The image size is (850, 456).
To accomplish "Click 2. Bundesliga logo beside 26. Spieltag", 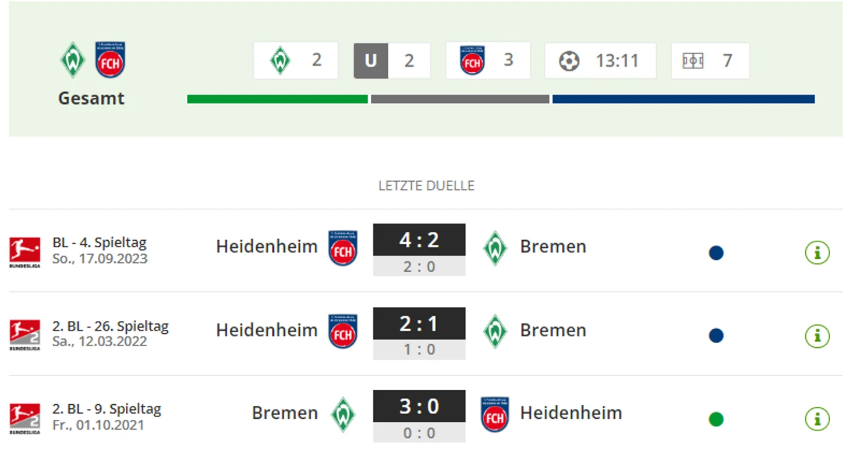I will tap(24, 335).
